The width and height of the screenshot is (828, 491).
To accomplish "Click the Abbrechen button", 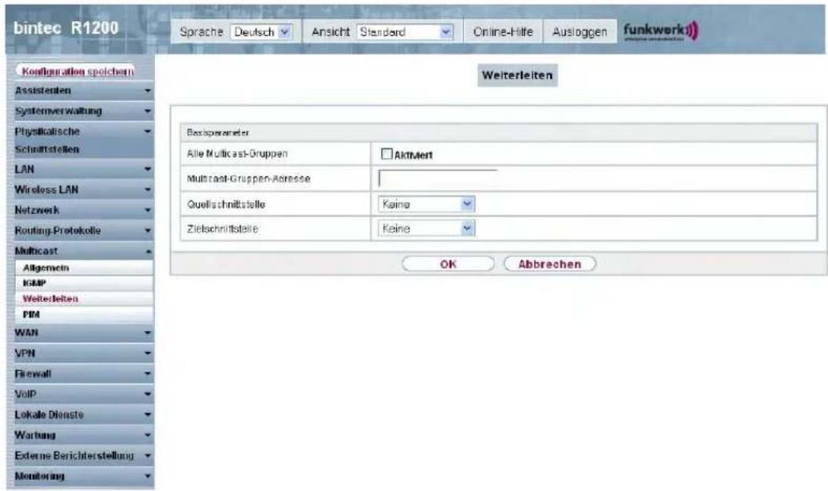I will tap(550, 264).
